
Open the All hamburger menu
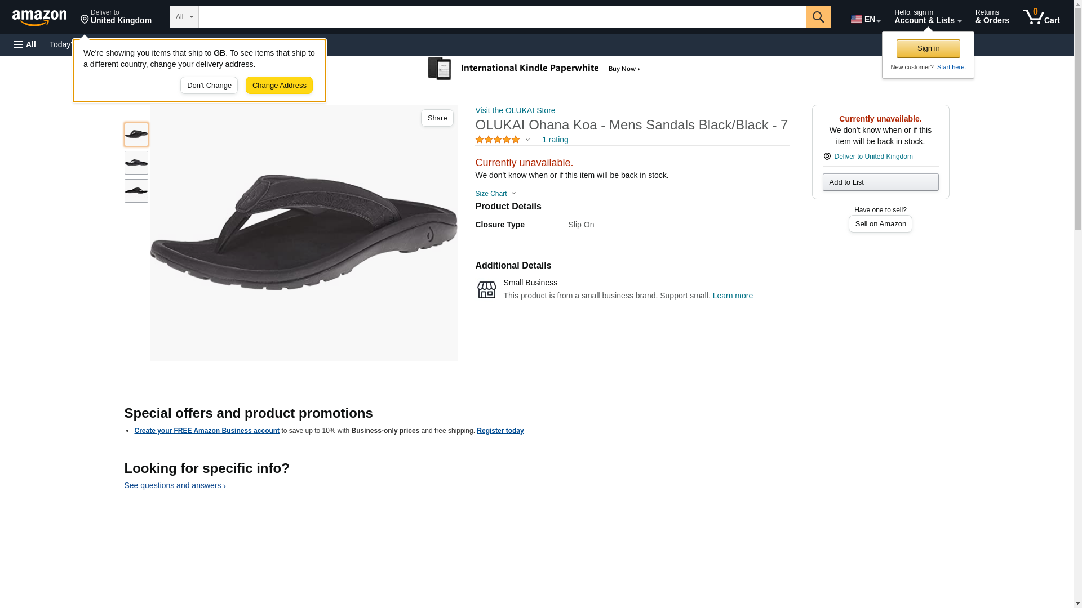tap(25, 44)
